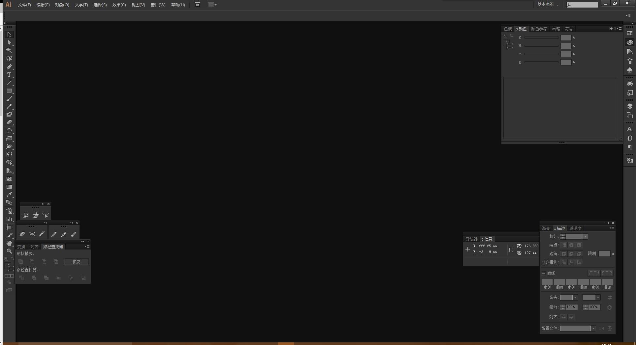Select the Rotate tool

click(9, 131)
